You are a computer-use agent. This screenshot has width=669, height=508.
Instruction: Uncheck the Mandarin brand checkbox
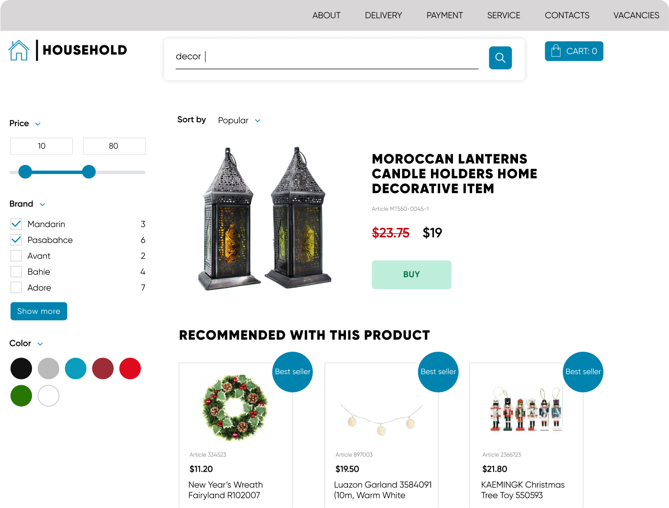(16, 224)
